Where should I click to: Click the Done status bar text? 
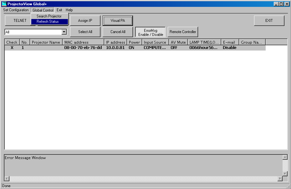(6, 186)
